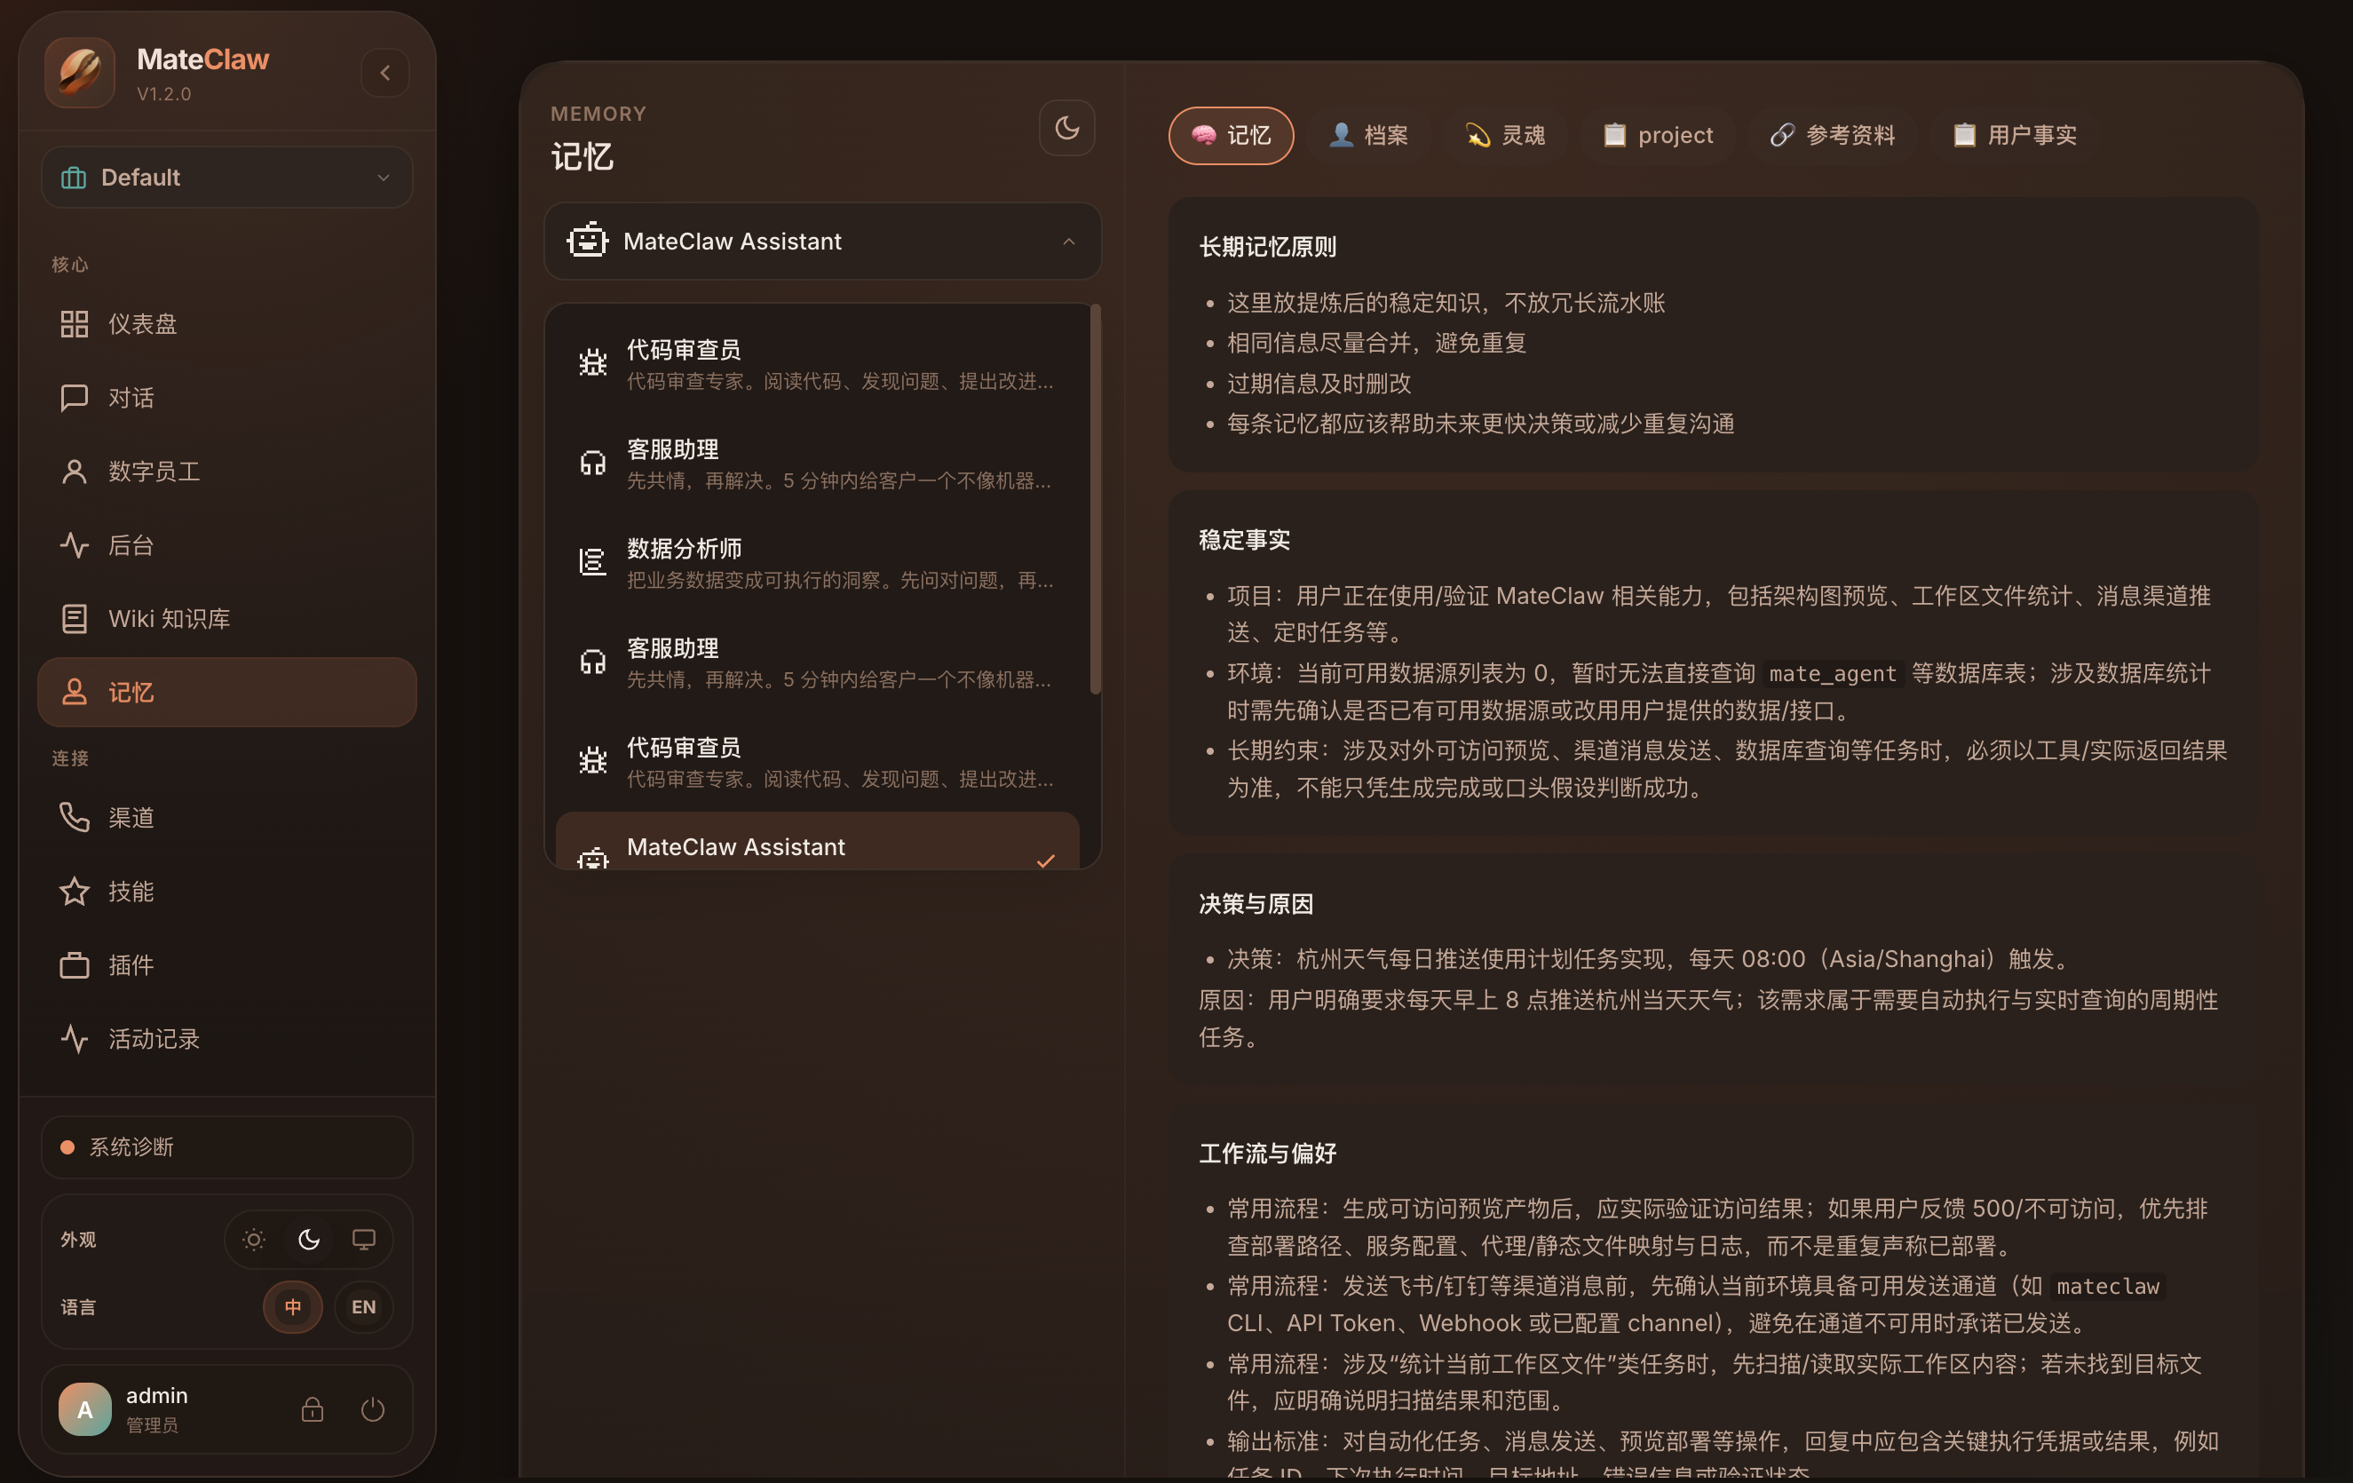Open the 插件 plugins page
Screen dimensions: 2353x1483
[x=226, y=965]
